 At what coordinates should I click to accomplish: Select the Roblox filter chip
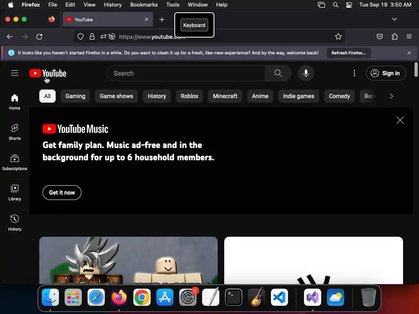pyautogui.click(x=189, y=96)
